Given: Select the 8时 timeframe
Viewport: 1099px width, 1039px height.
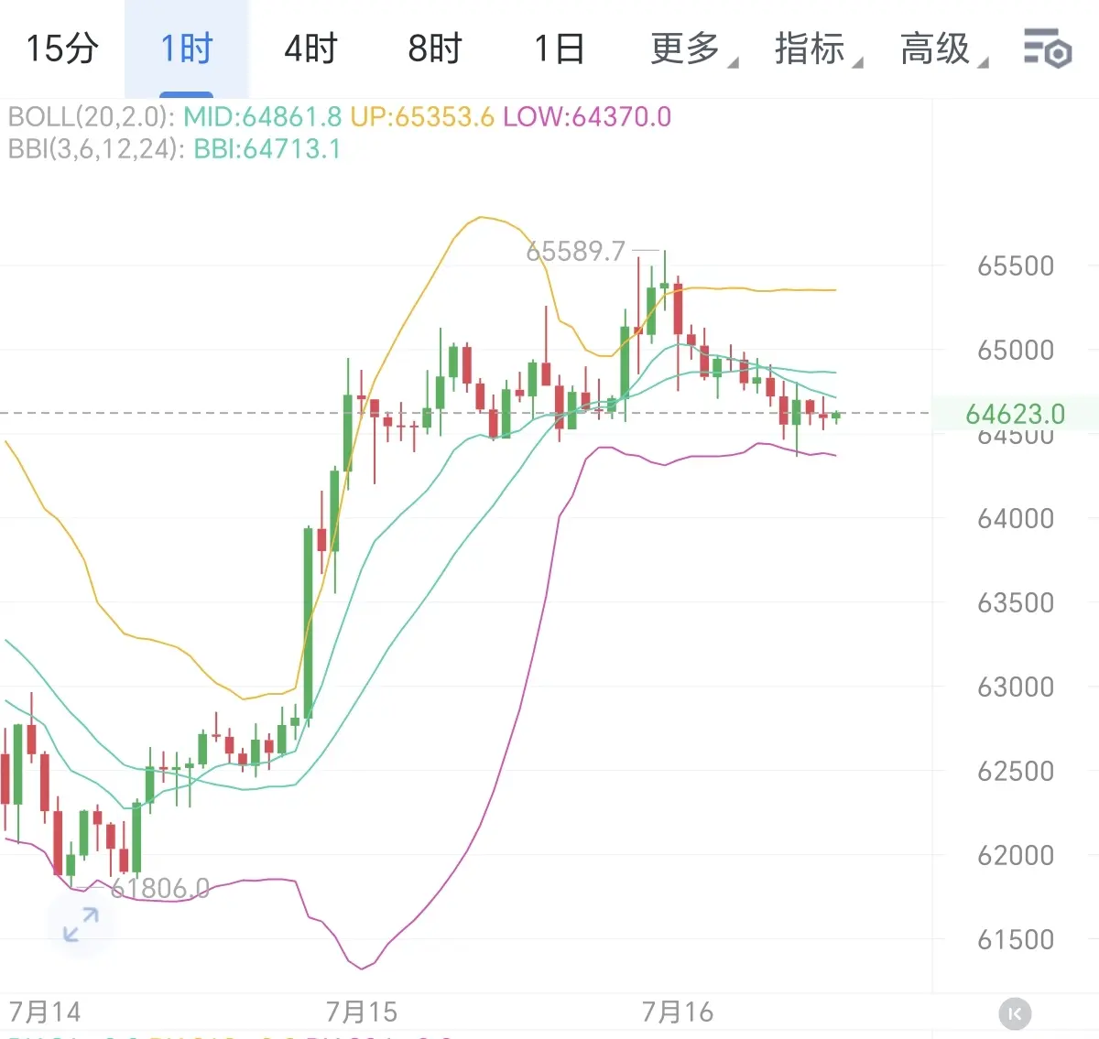Looking at the screenshot, I should (435, 49).
